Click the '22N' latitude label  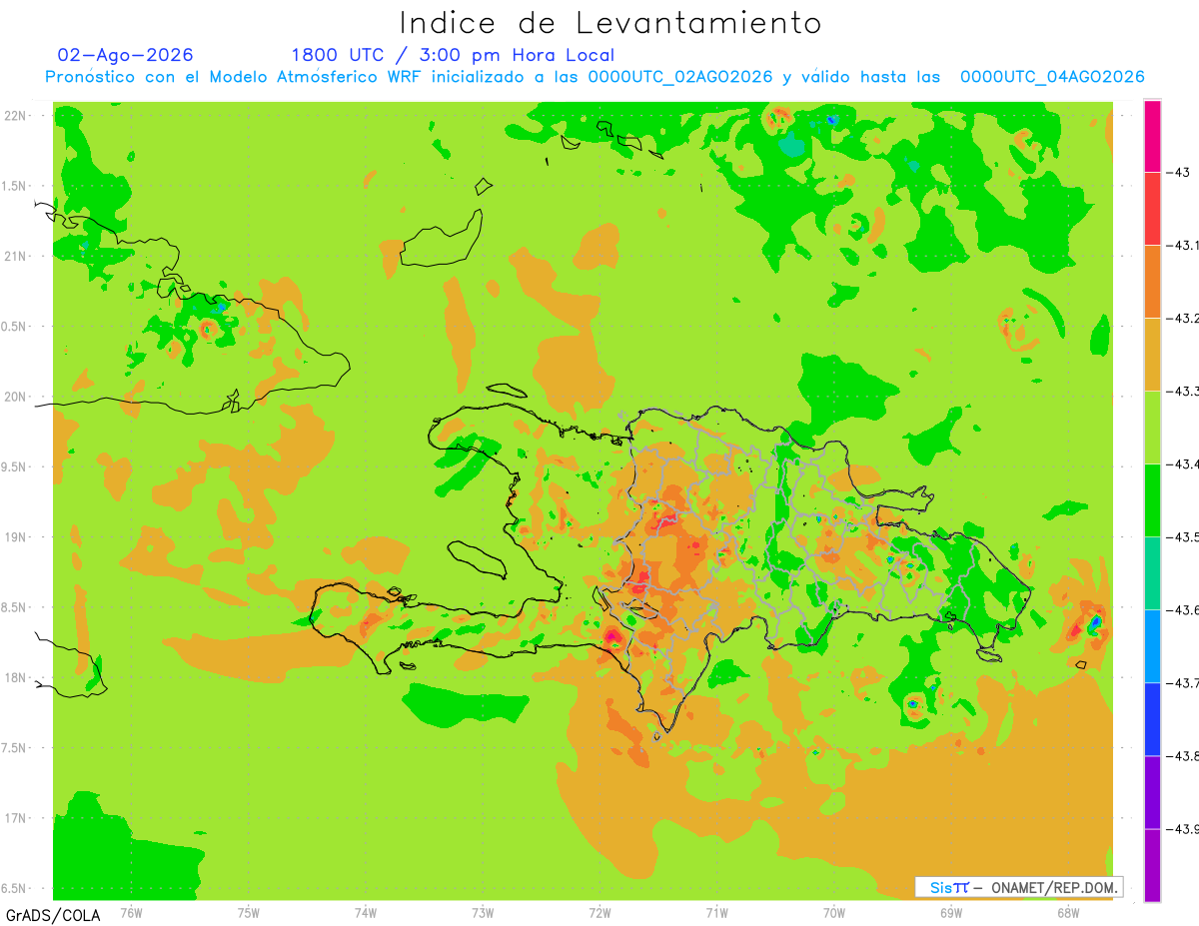14,116
